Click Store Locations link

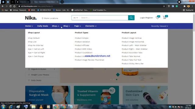[51, 18]
